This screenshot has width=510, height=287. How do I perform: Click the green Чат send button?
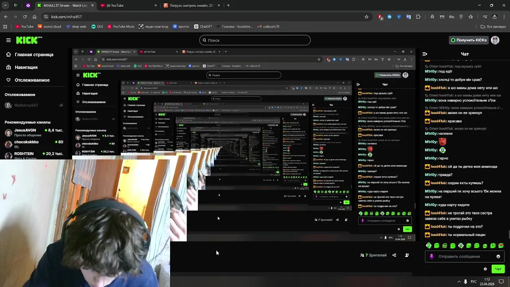[x=498, y=269]
